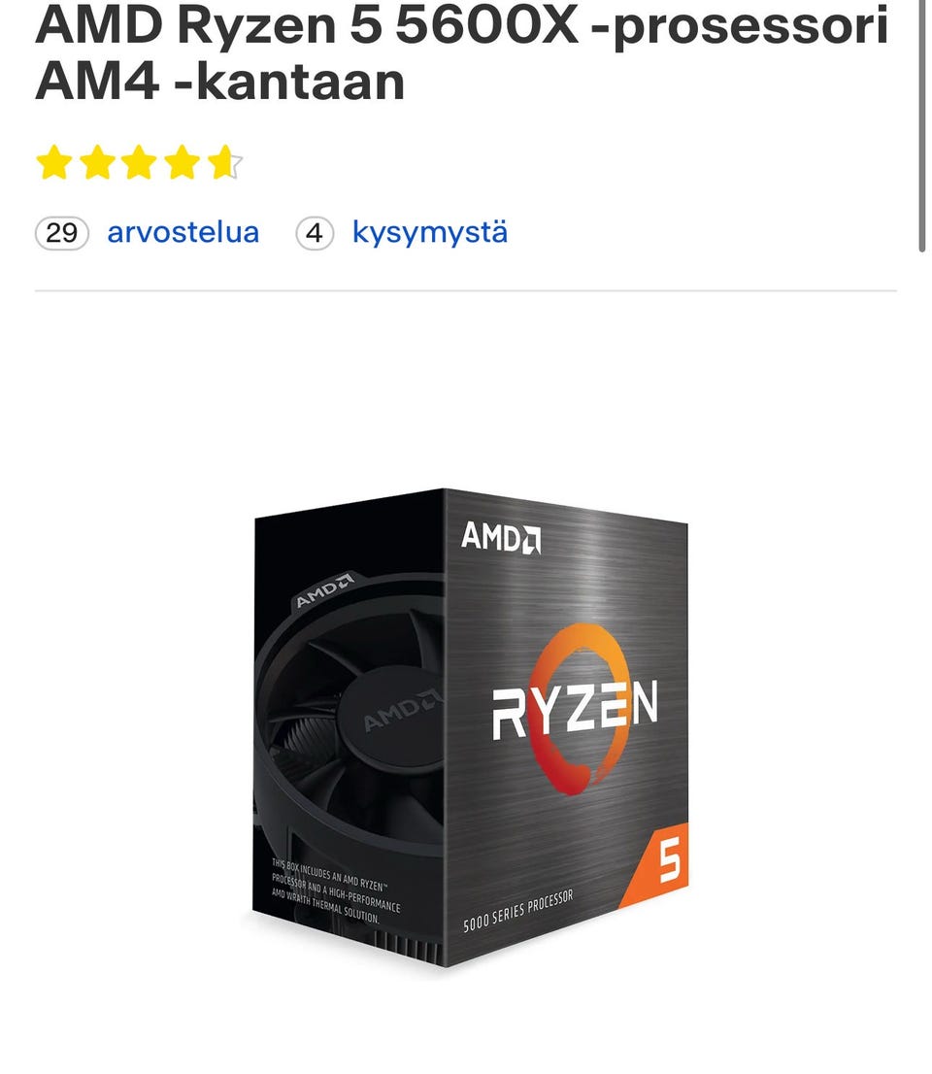This screenshot has height=1074, width=932.
Task: Click the 5000 Series Processor text on box
Action: click(x=518, y=911)
